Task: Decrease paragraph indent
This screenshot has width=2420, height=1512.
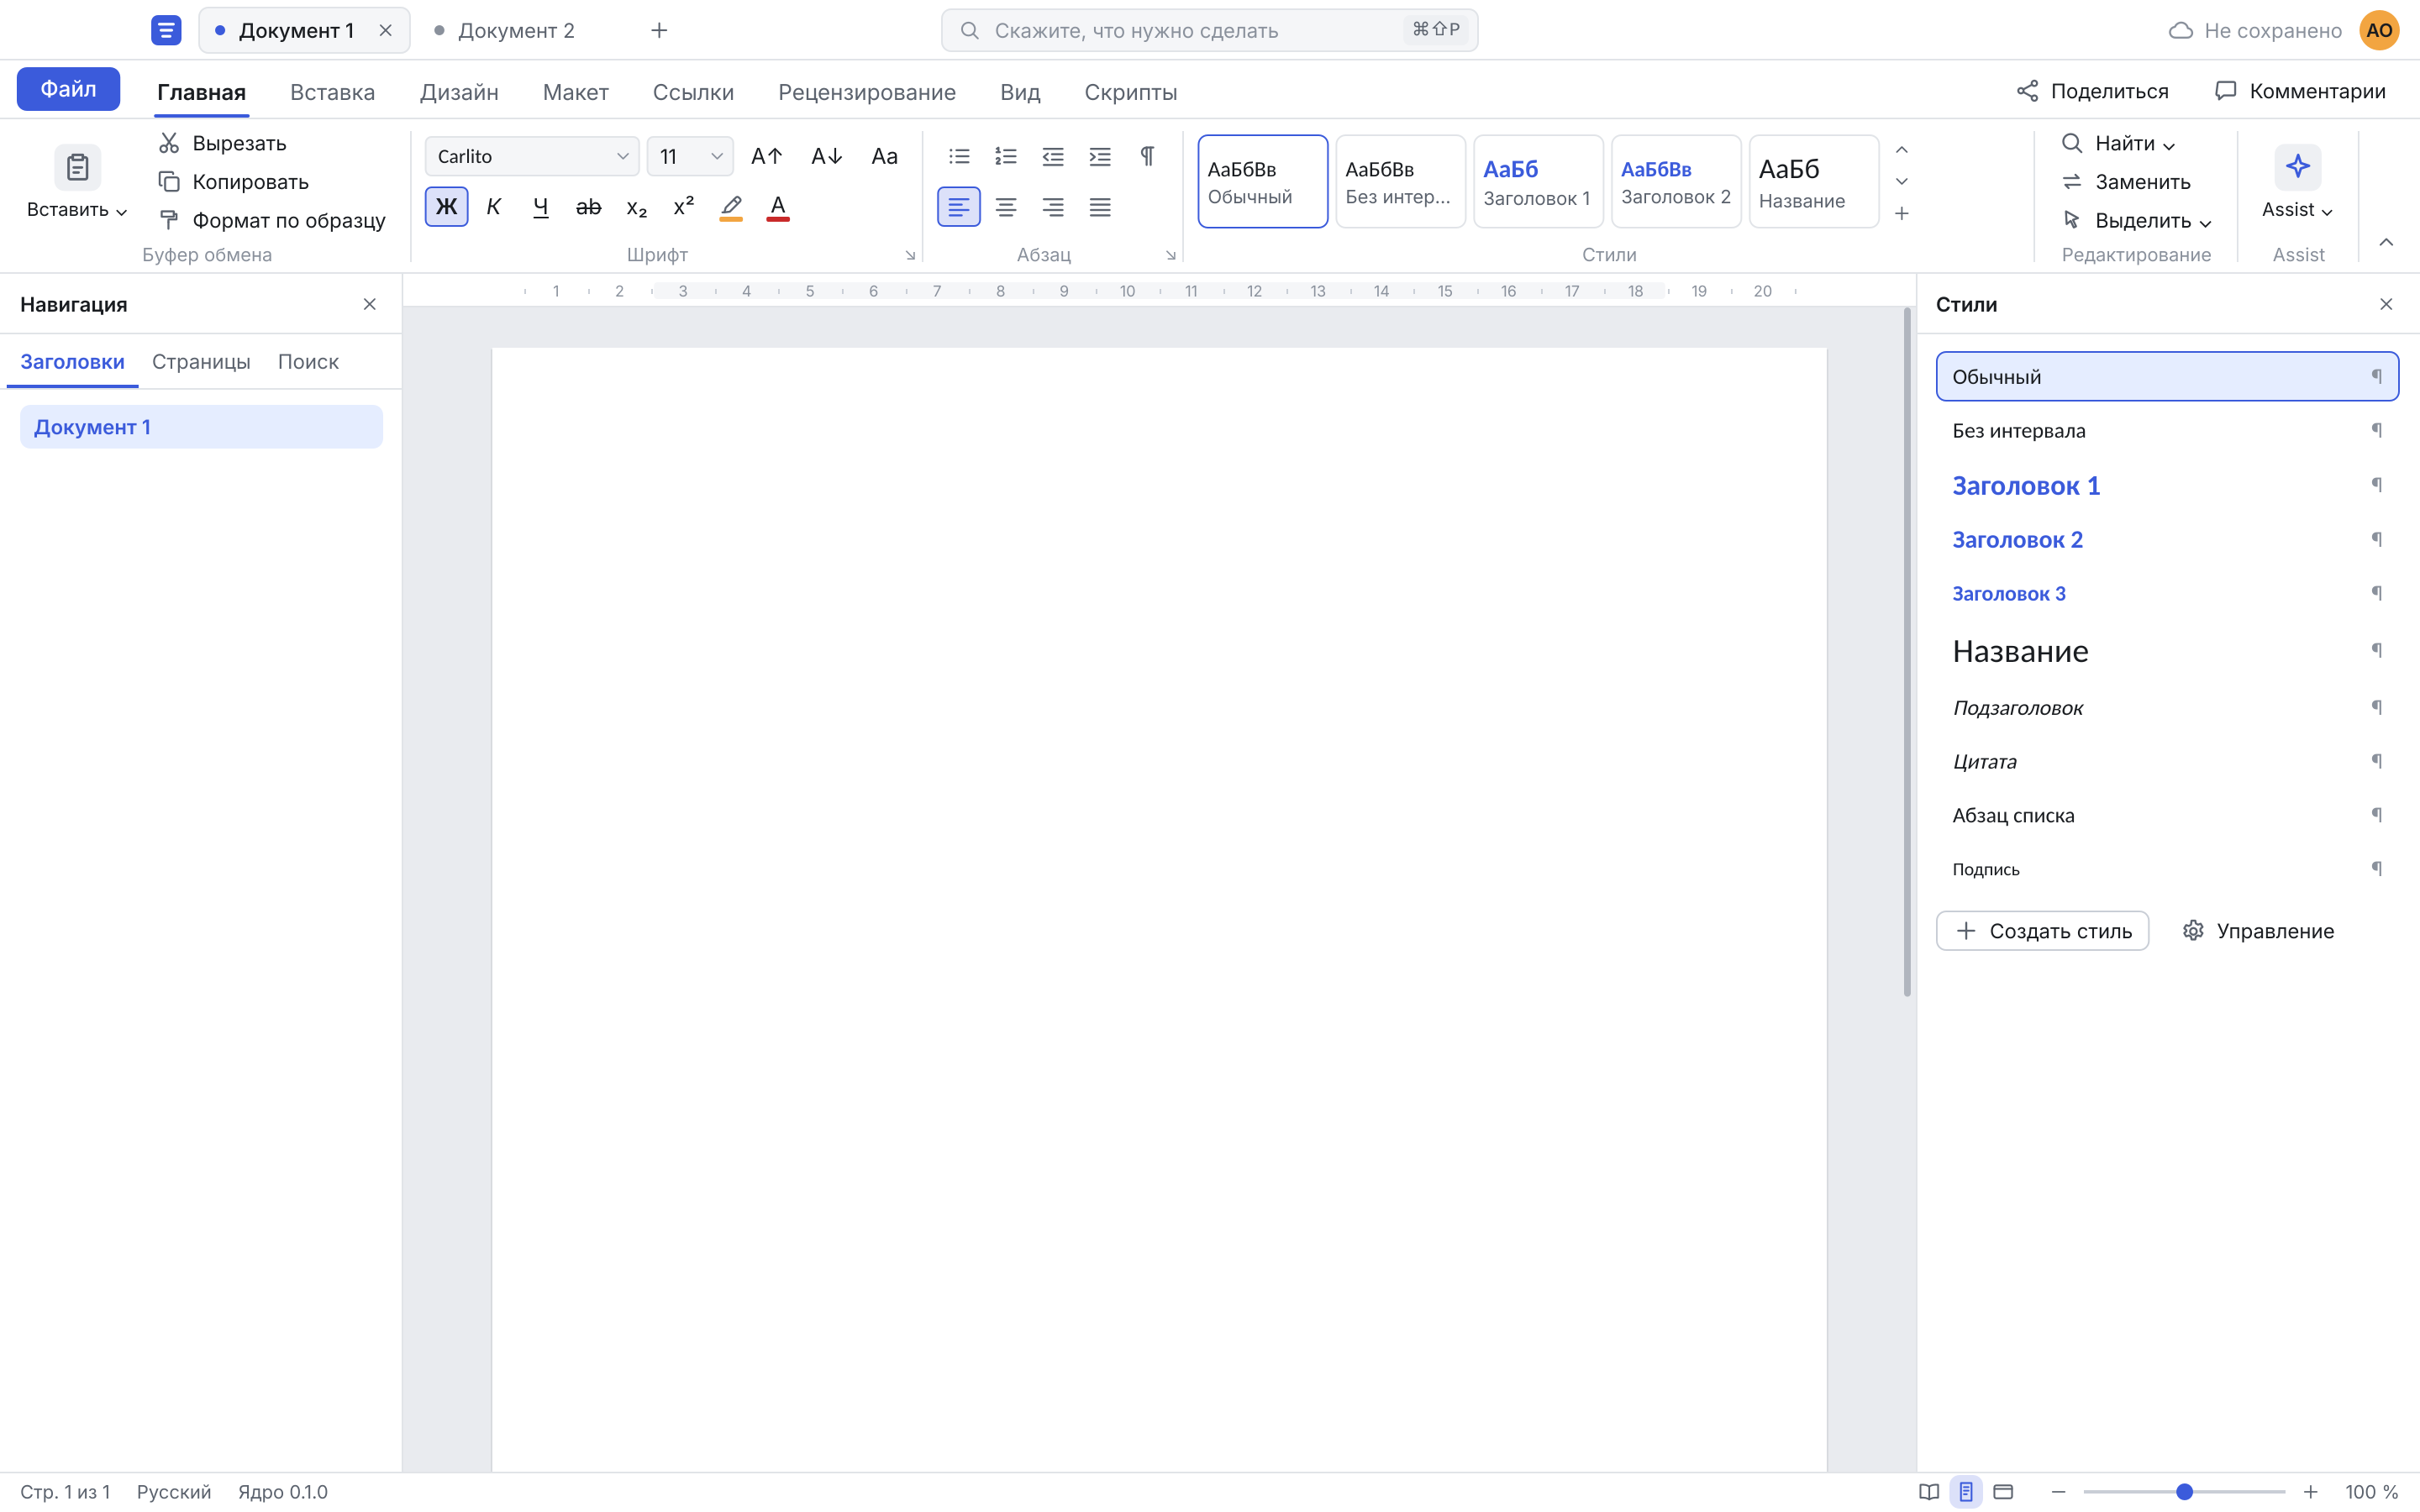Action: coord(1053,156)
